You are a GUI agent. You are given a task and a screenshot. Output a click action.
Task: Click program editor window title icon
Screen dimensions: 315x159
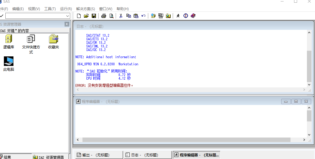[x=78, y=101]
